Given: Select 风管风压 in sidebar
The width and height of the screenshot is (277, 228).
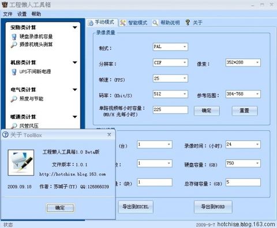Looking at the screenshot, I should point(29,126).
